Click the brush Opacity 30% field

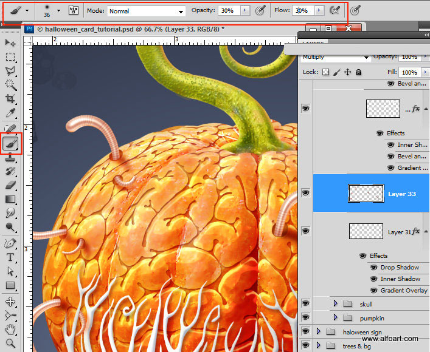(229, 10)
